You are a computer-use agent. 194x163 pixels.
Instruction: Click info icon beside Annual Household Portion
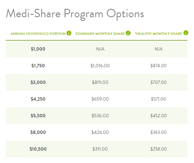coord(69,33)
